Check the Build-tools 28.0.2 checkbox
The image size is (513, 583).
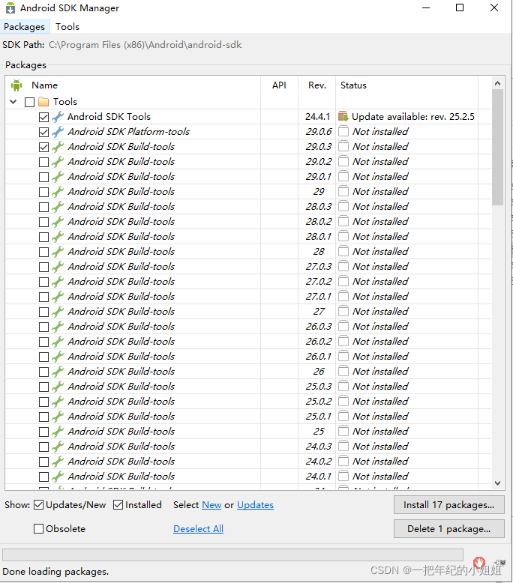[44, 222]
